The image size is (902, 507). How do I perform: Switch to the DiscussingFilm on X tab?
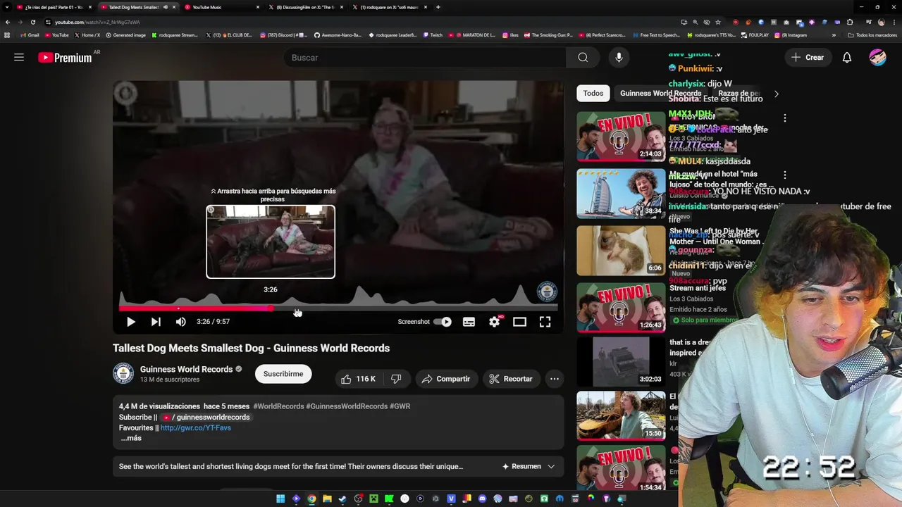305,7
